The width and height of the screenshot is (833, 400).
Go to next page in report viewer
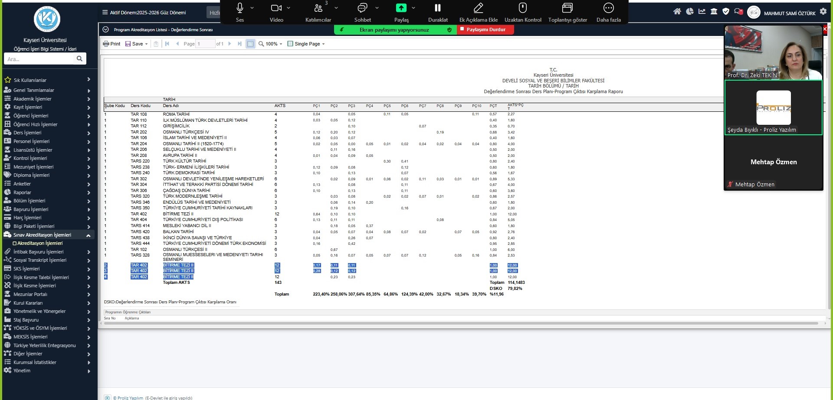230,44
